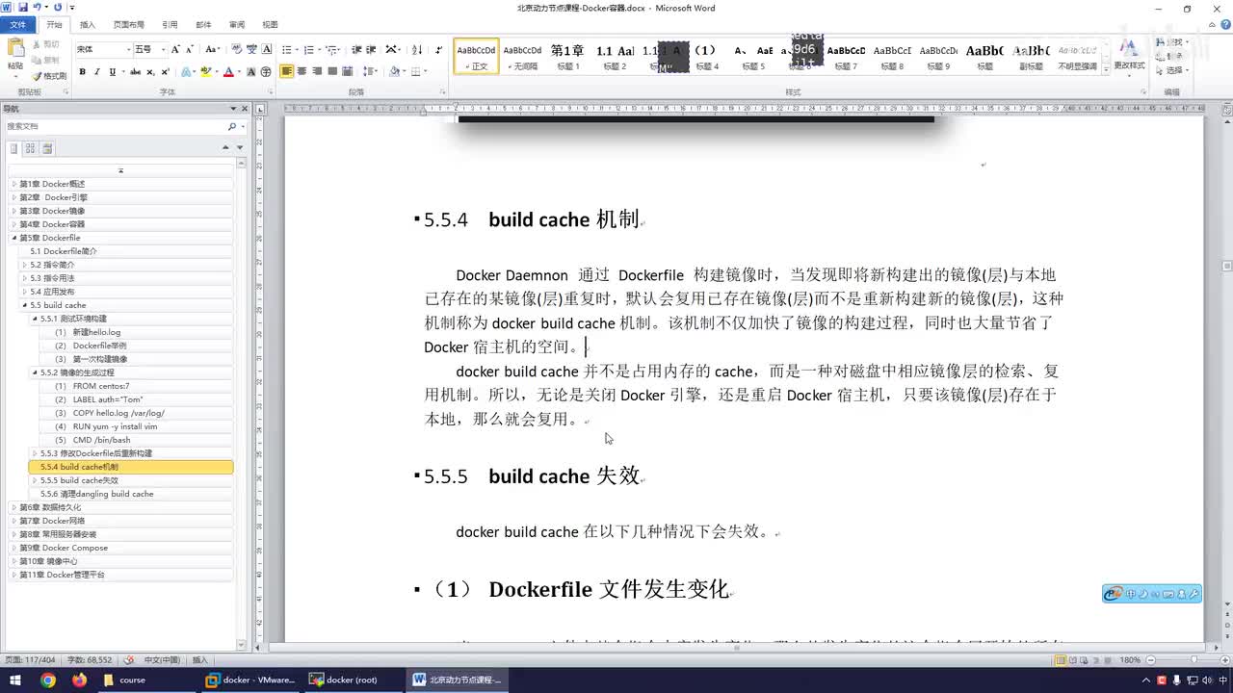This screenshot has height=693, width=1233.
Task: Click the Decrease Indent icon
Action: pyautogui.click(x=356, y=49)
